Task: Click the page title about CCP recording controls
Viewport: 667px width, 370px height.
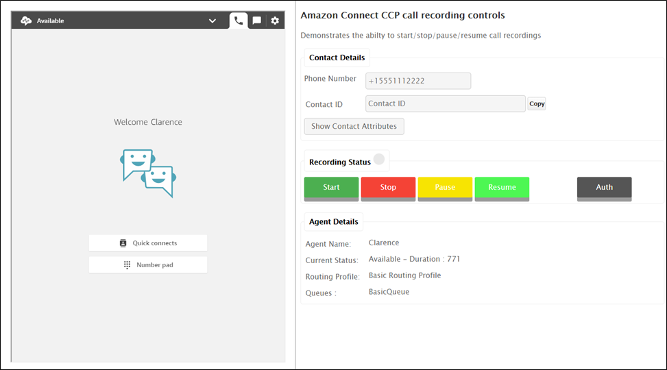Action: coord(402,15)
